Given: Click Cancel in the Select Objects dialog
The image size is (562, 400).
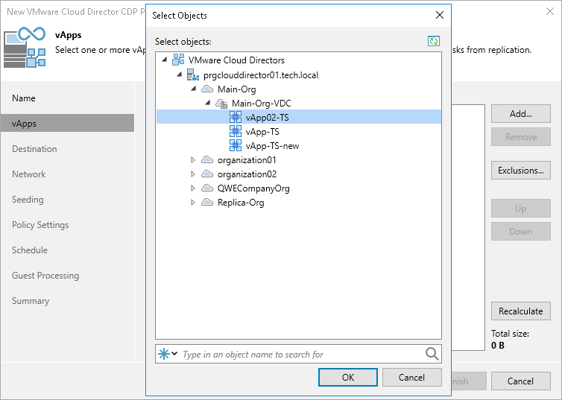Looking at the screenshot, I should click(x=412, y=377).
